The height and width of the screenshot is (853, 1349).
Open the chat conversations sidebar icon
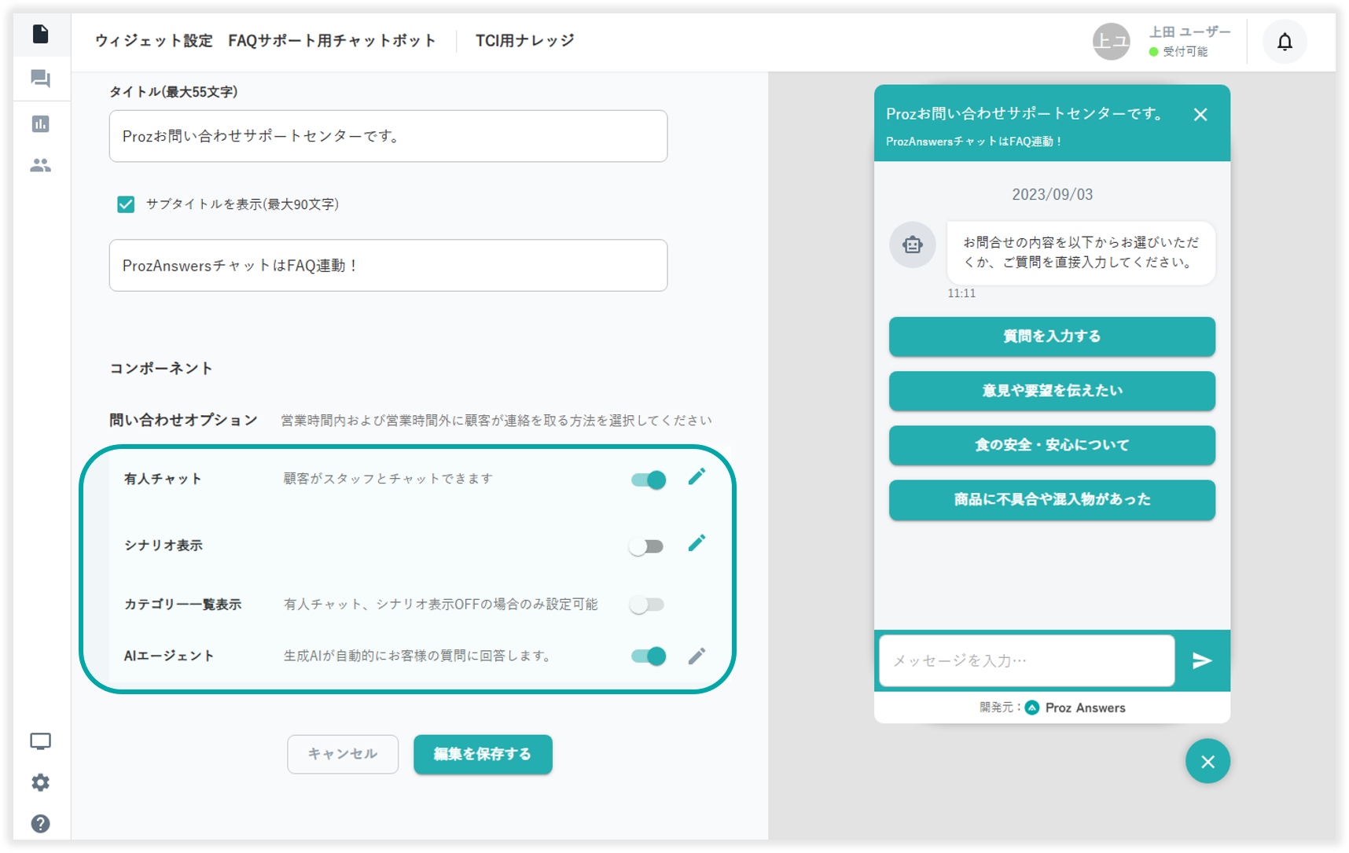click(40, 79)
